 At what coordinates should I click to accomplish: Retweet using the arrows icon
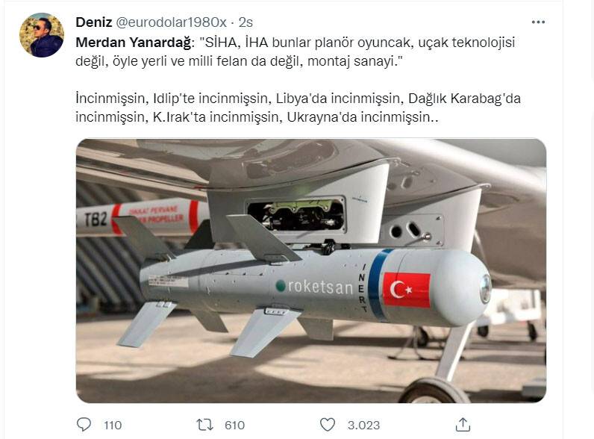click(x=205, y=425)
